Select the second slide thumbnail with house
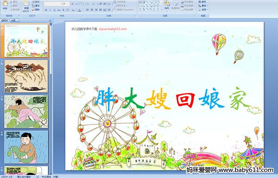278x178 pixels. (26, 76)
